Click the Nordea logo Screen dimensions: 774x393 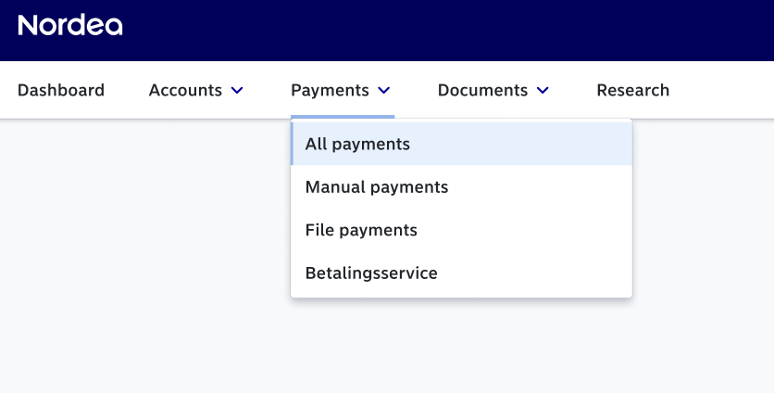click(70, 25)
